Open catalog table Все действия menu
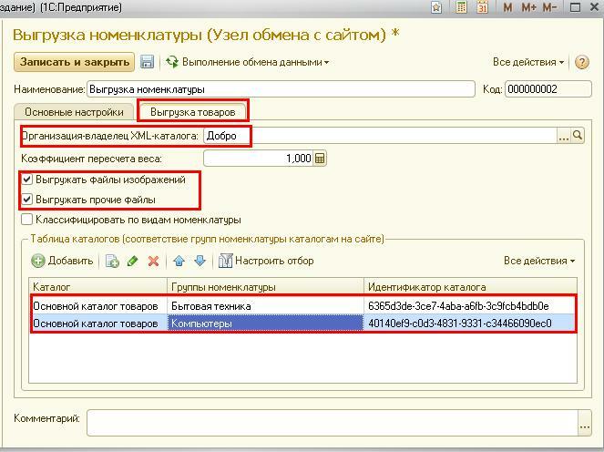 coord(539,261)
